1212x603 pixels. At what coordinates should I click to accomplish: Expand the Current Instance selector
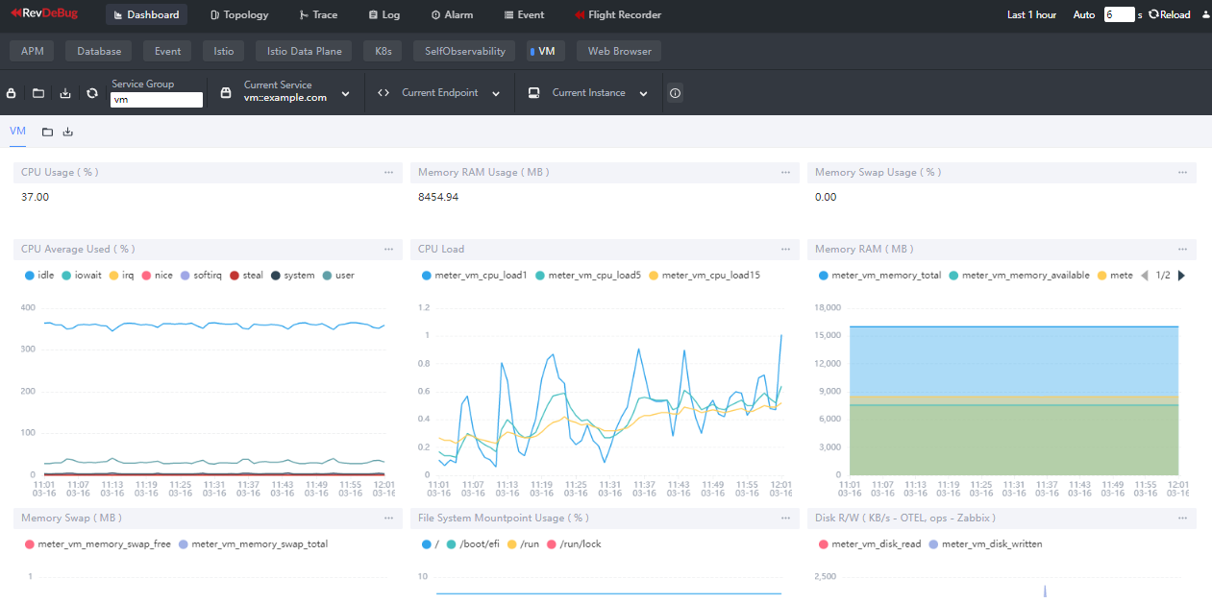(x=643, y=94)
